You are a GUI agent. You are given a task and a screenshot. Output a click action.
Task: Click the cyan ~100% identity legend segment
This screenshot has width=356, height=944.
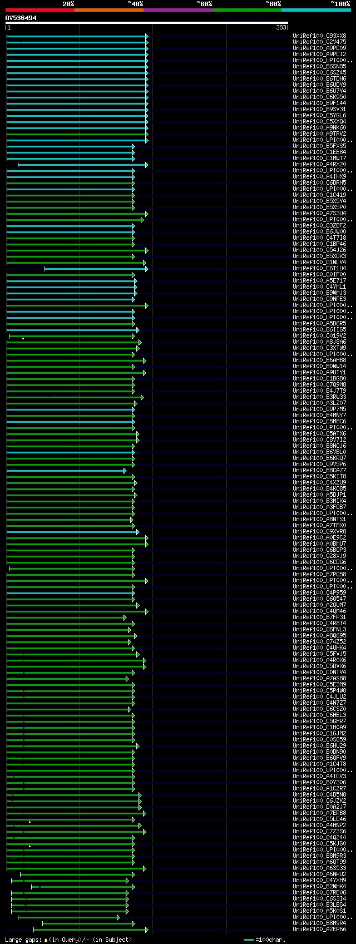point(316,10)
